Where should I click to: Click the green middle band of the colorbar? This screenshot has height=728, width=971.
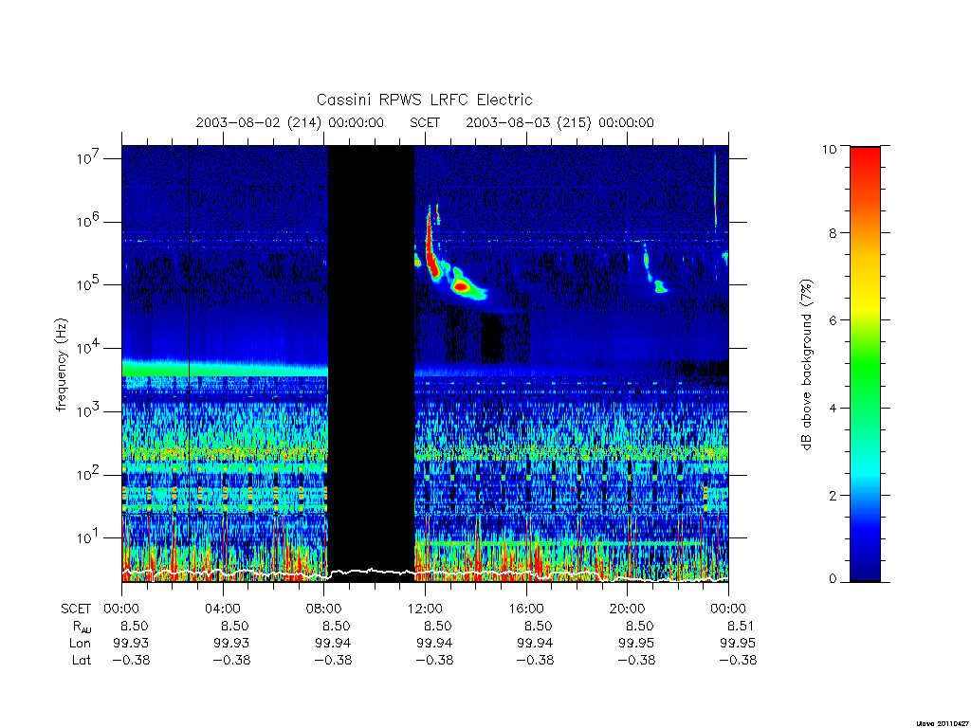(865, 365)
